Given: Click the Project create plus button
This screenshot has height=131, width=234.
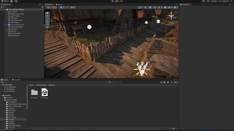Looking at the screenshot, I should coord(3,82).
